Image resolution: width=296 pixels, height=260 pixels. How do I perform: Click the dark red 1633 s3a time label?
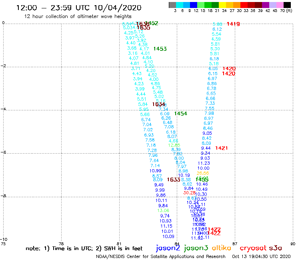coord(174,180)
